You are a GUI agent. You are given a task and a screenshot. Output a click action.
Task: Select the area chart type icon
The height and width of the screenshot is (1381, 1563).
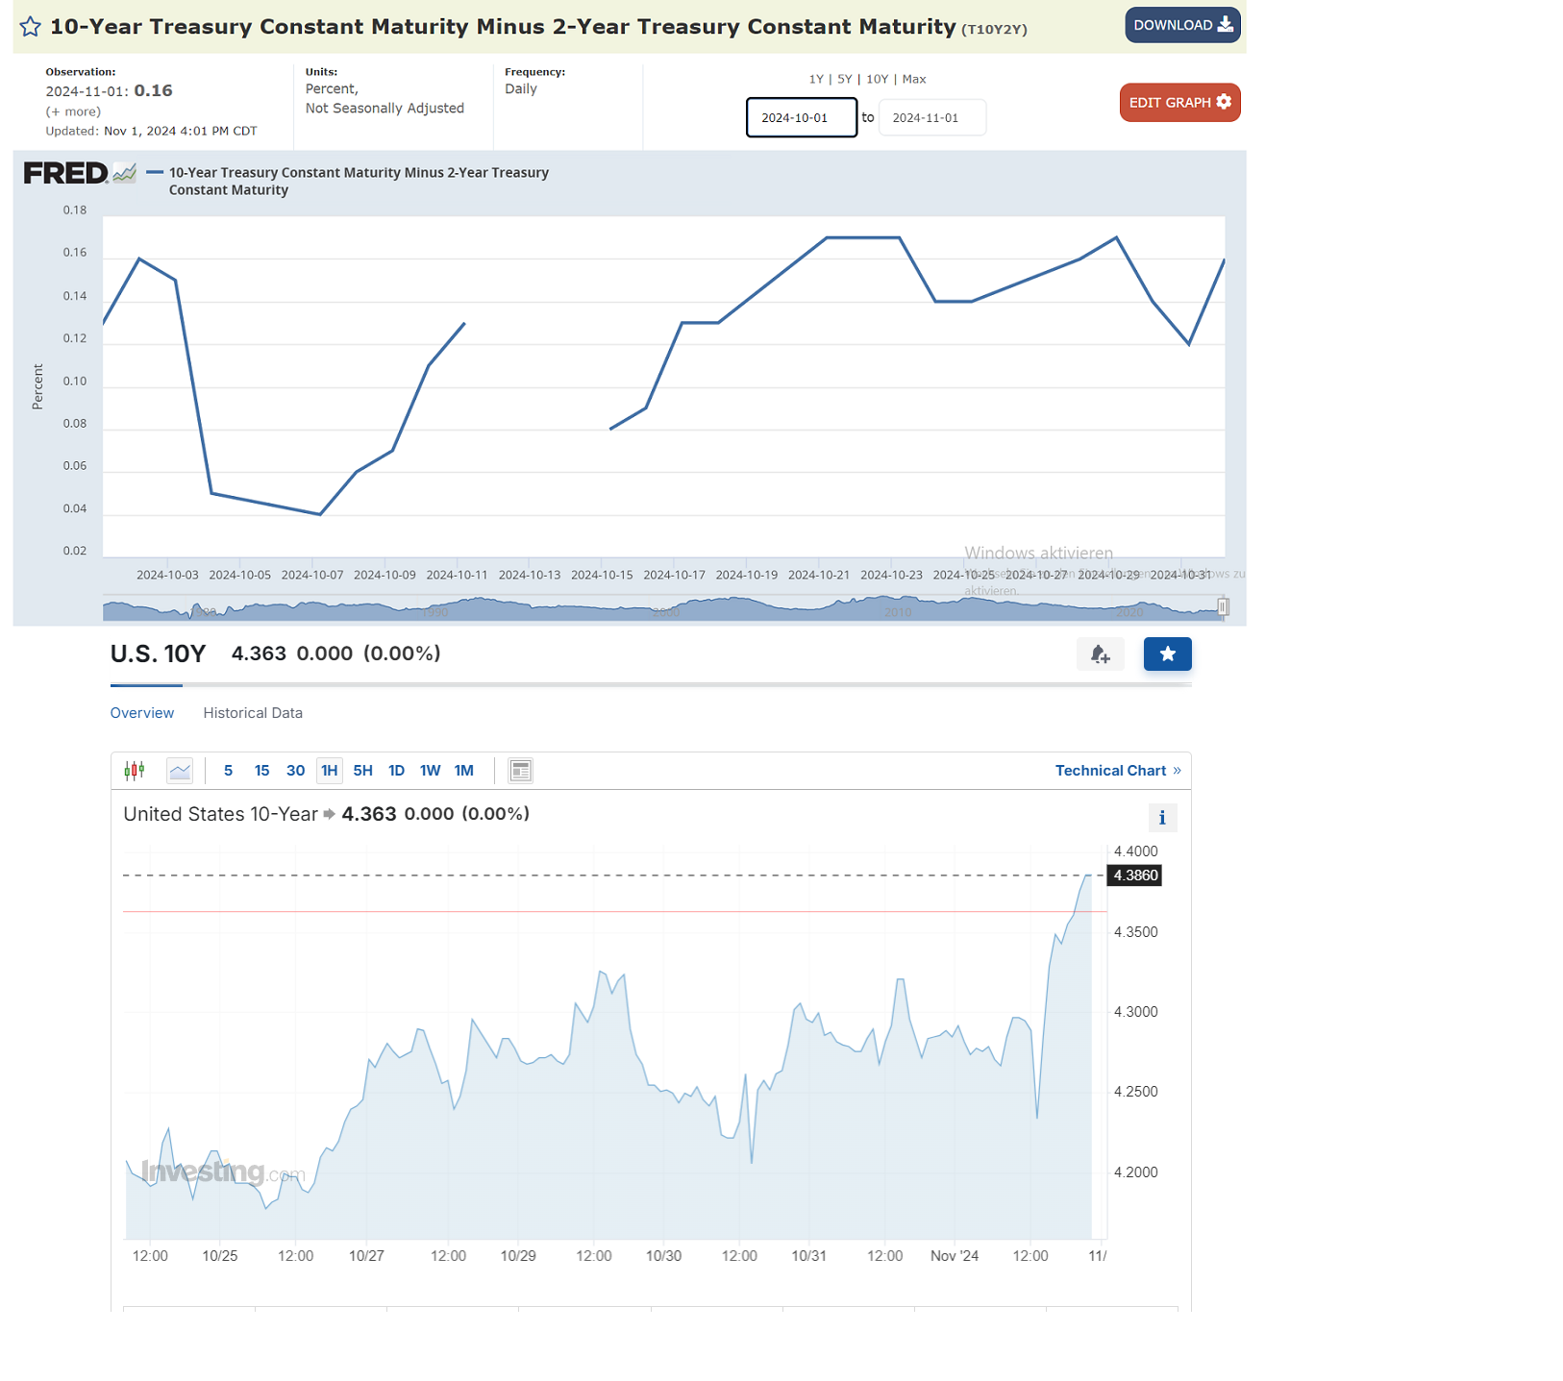(x=180, y=771)
